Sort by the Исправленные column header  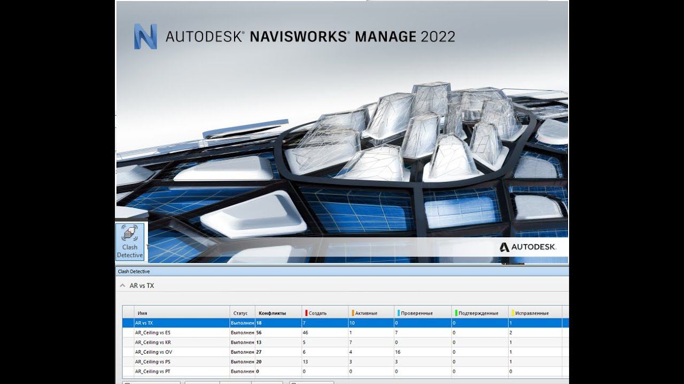535,313
